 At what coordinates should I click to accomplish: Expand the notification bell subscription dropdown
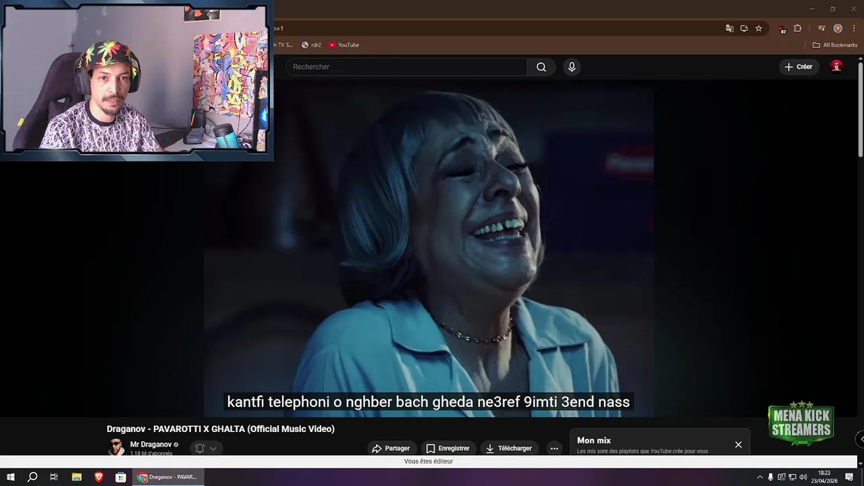click(x=206, y=448)
